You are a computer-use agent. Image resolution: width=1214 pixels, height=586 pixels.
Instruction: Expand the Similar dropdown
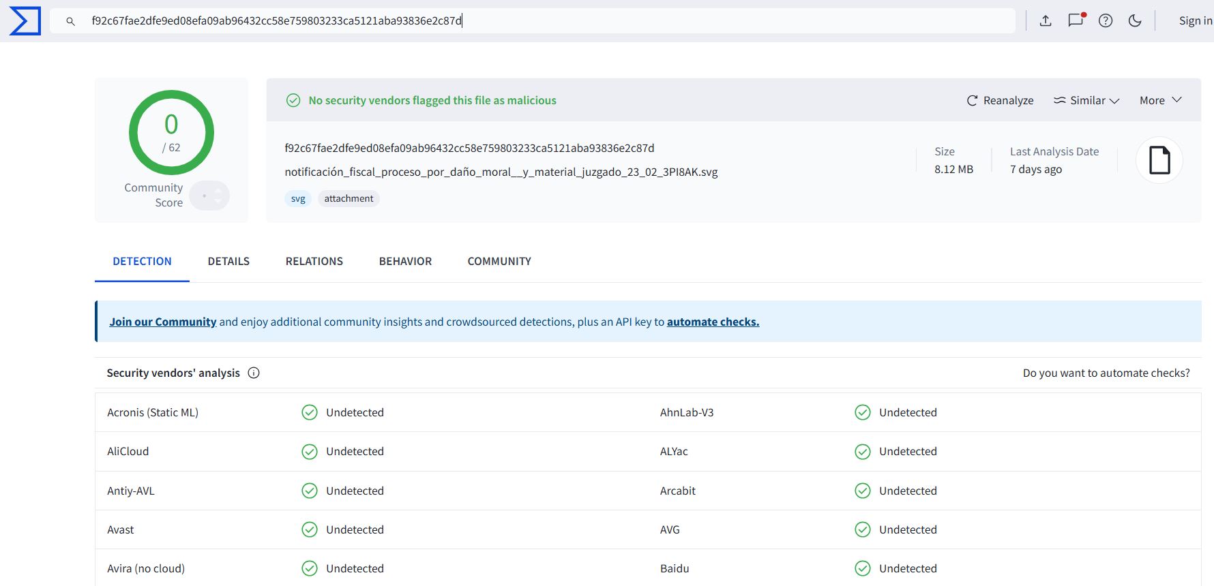pyautogui.click(x=1086, y=100)
